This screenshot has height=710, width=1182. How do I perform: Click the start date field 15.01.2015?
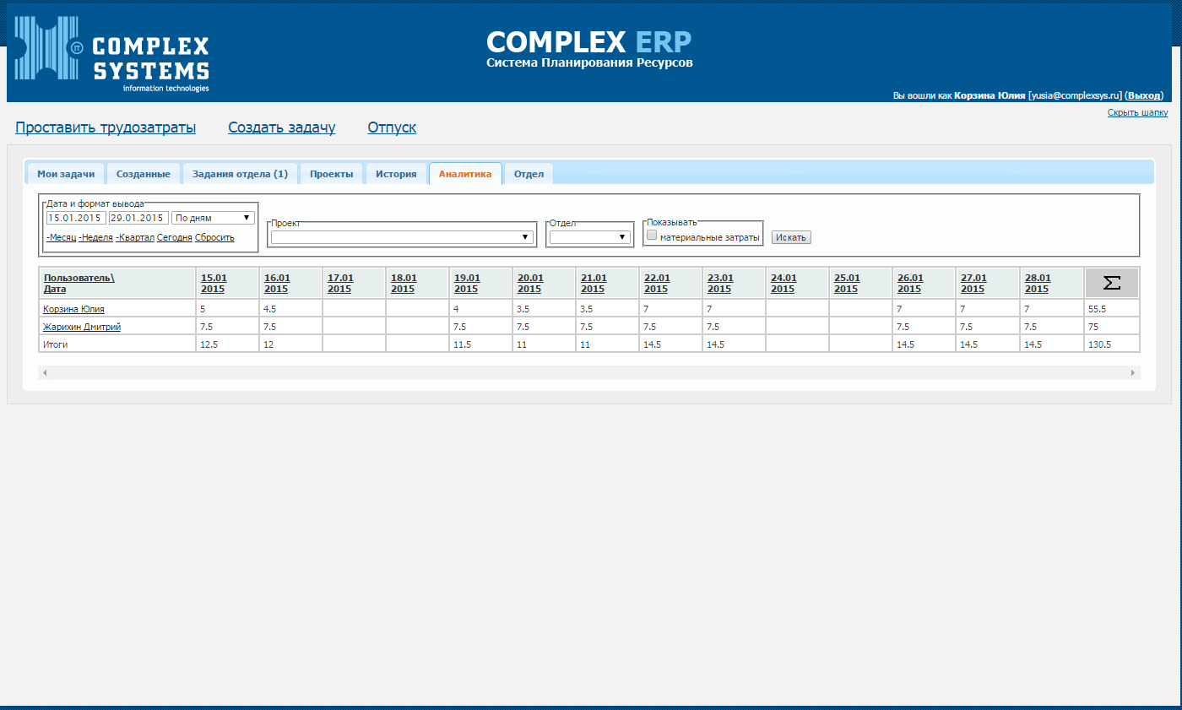coord(76,218)
